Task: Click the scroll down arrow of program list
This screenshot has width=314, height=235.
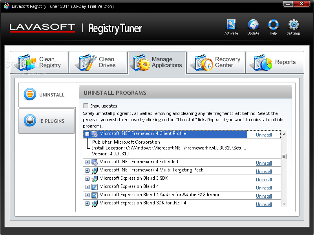Action: click(x=284, y=204)
